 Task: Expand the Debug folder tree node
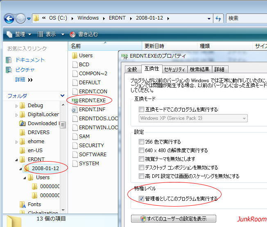click(16, 106)
